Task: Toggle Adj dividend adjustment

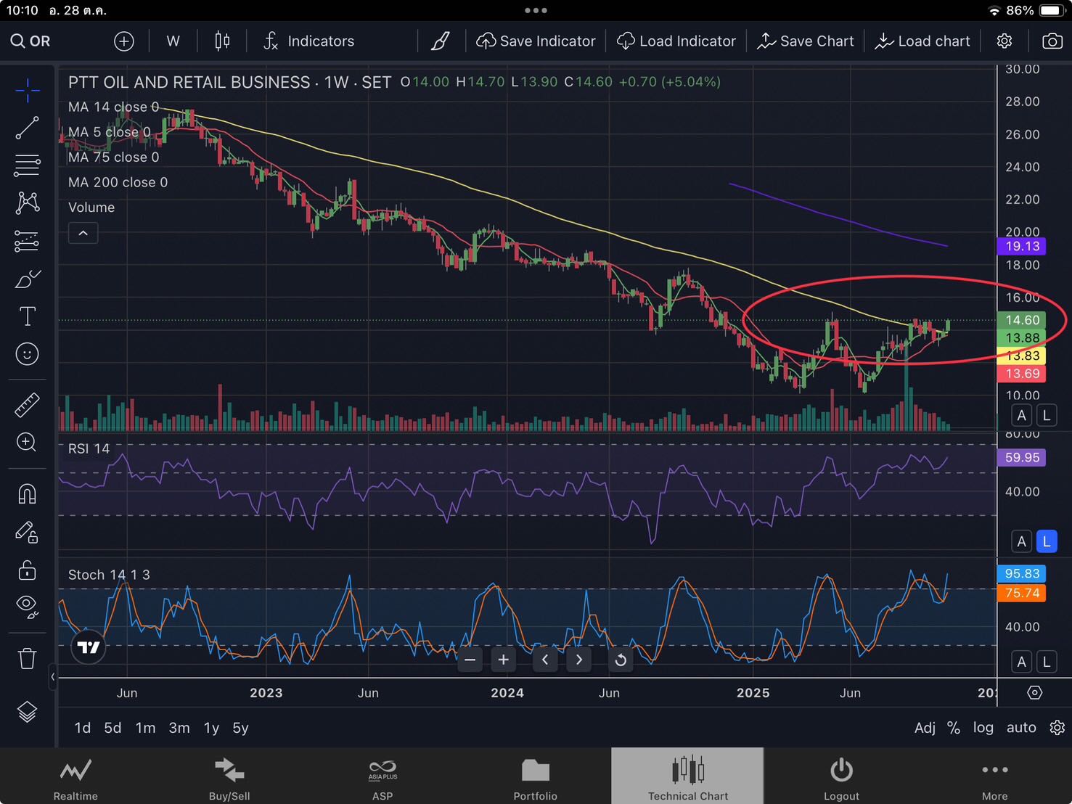Action: 925,728
